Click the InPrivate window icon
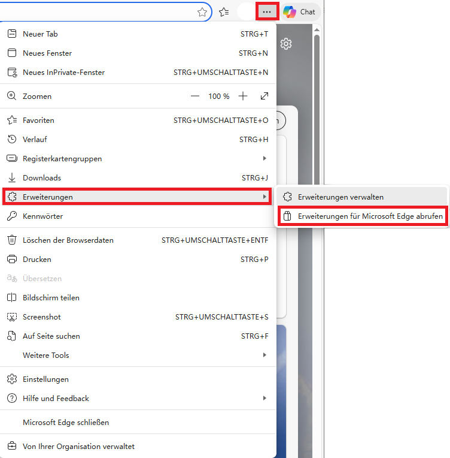Screen dimensions: 450x458 coord(12,72)
